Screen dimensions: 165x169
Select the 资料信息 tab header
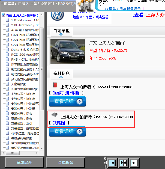click(x=61, y=74)
